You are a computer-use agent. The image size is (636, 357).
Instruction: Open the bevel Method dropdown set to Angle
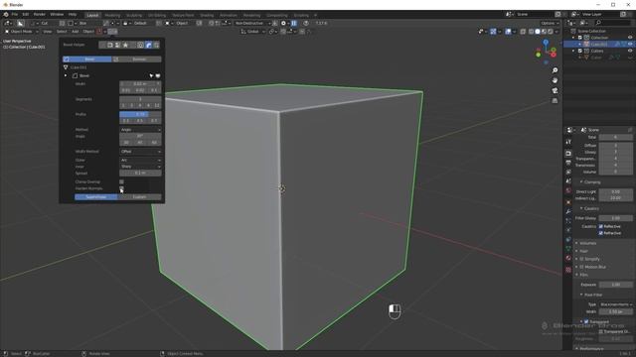pyautogui.click(x=140, y=130)
